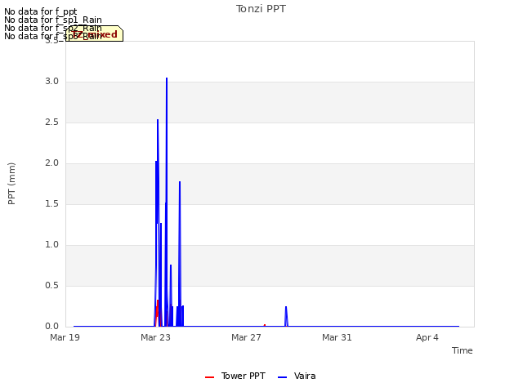Screen dimensions: 523x392
Task: Click the 0.0 y-axis tick label
Action: point(51,326)
